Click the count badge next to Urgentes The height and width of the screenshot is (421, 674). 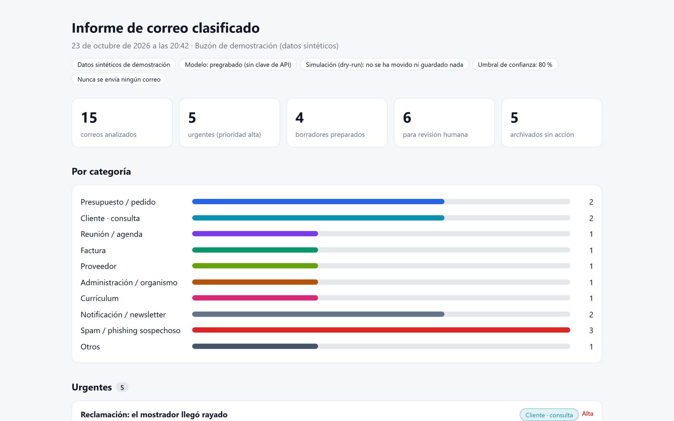[122, 387]
